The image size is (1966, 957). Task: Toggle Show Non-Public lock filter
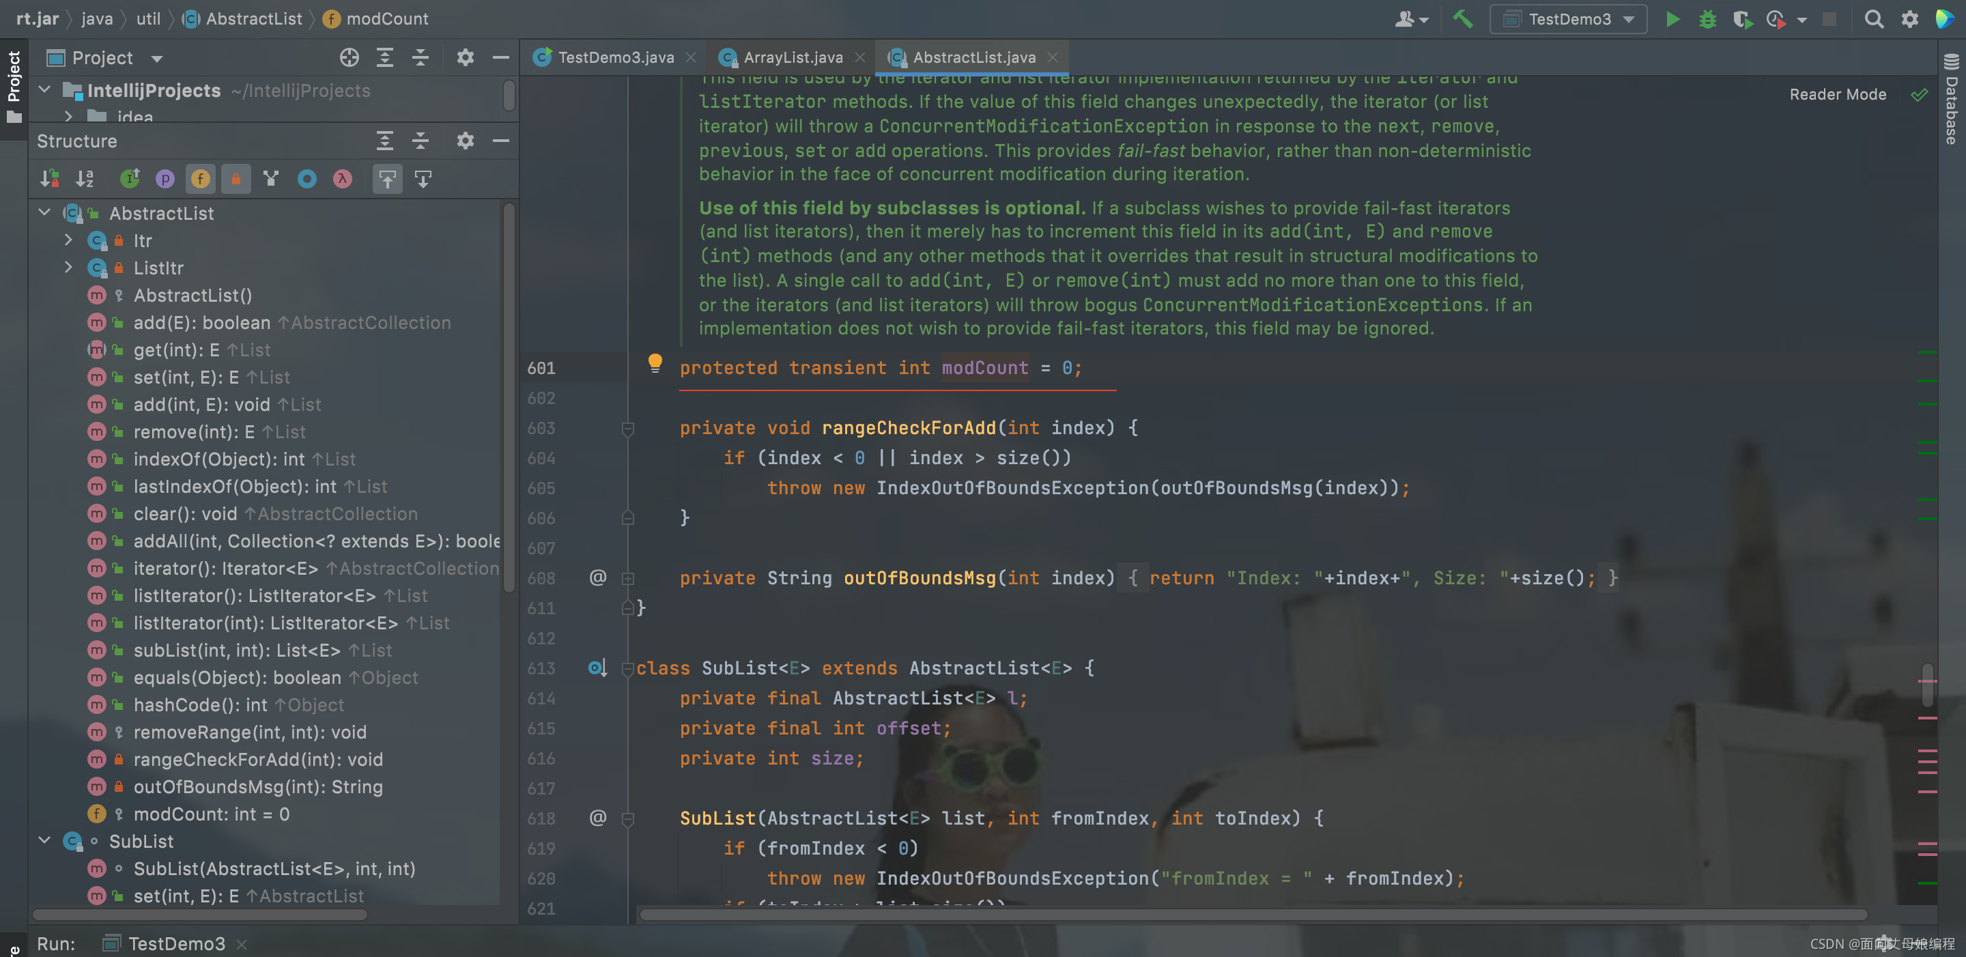coord(236,179)
